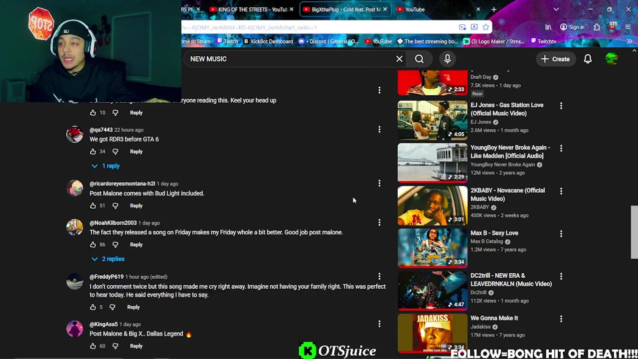Viewport: 638px width, 359px height.
Task: Expand 2 replies under NoahKilborn2003's comment
Action: pos(108,259)
